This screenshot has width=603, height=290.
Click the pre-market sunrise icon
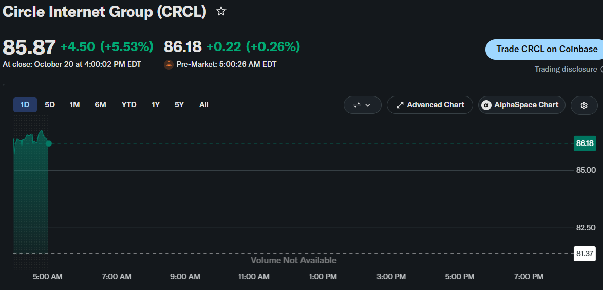168,64
